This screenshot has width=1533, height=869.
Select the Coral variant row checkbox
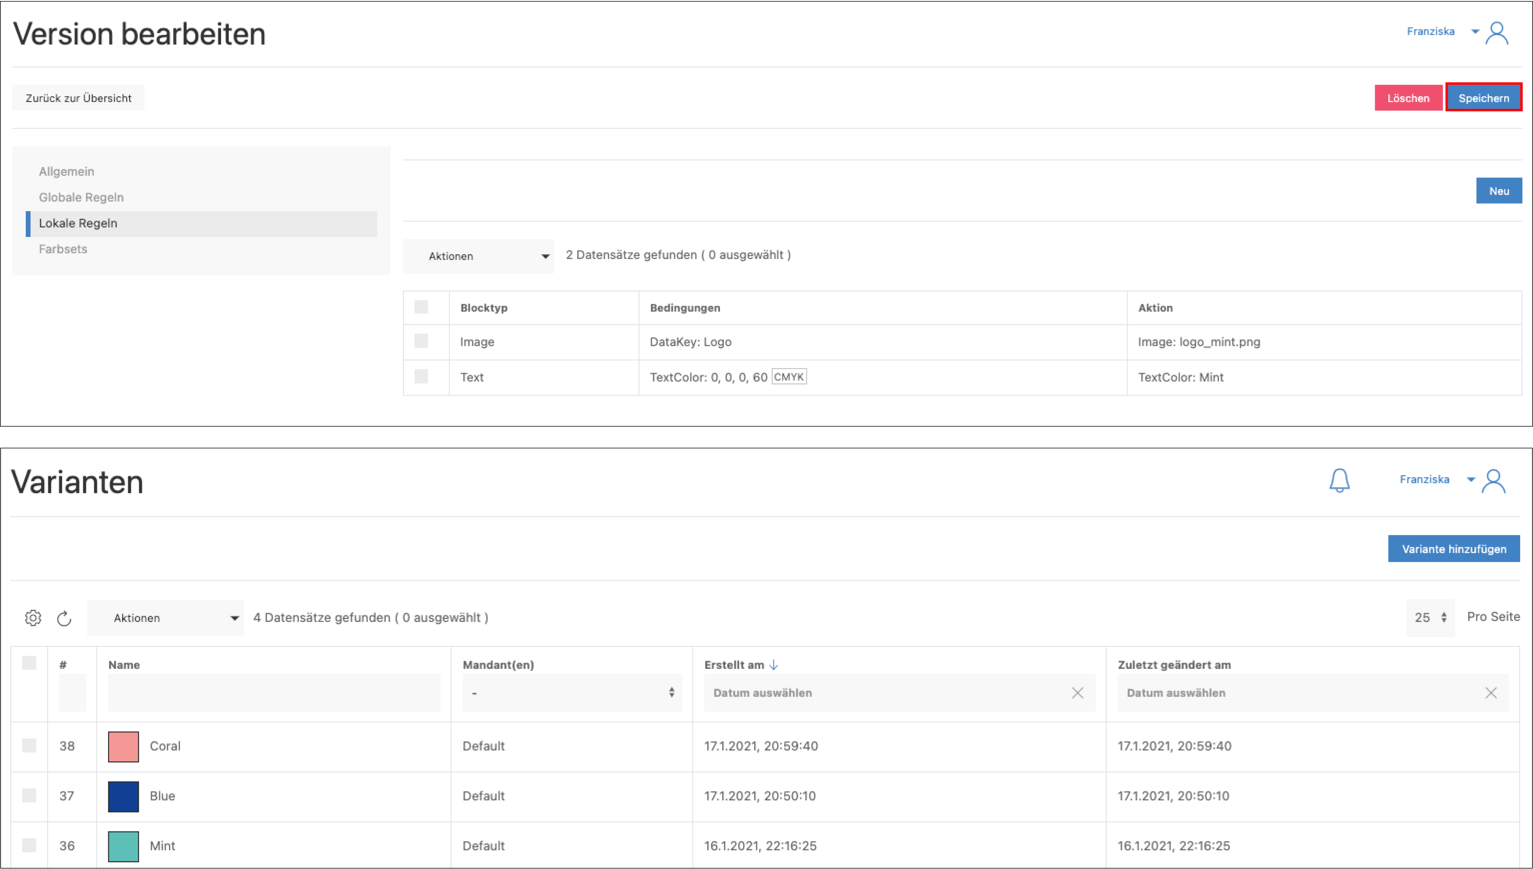pyautogui.click(x=29, y=745)
